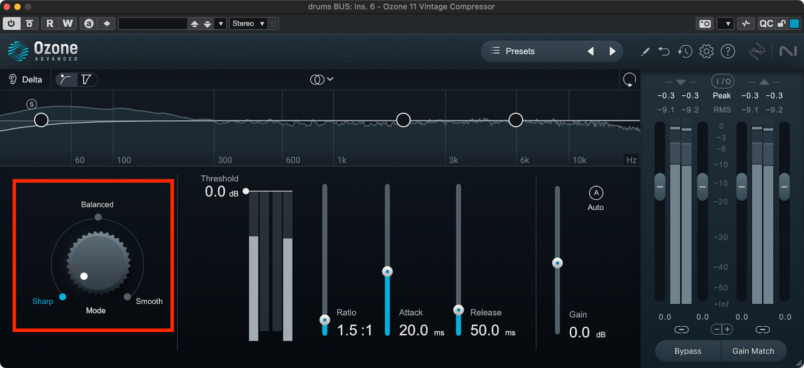
Task: Click the pencil edit icon
Action: click(645, 51)
